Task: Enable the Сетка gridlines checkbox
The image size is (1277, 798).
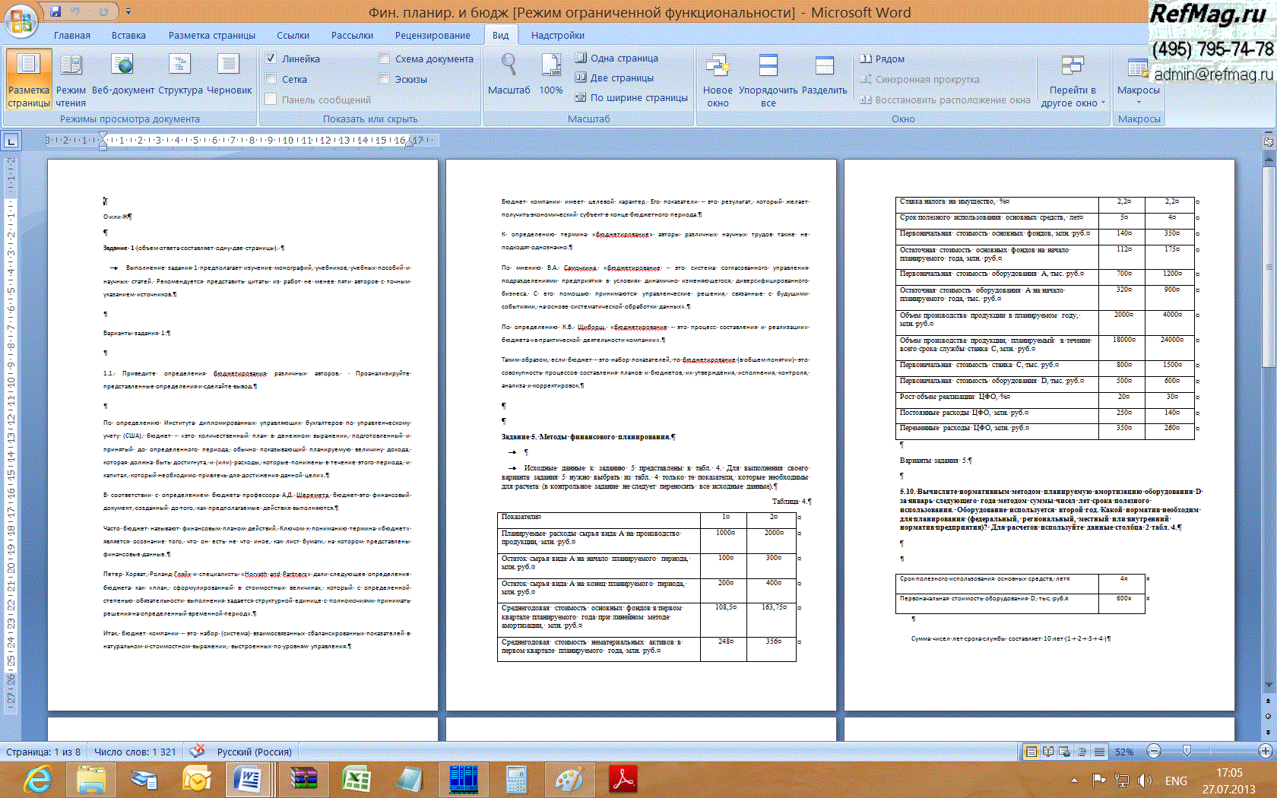Action: [271, 79]
